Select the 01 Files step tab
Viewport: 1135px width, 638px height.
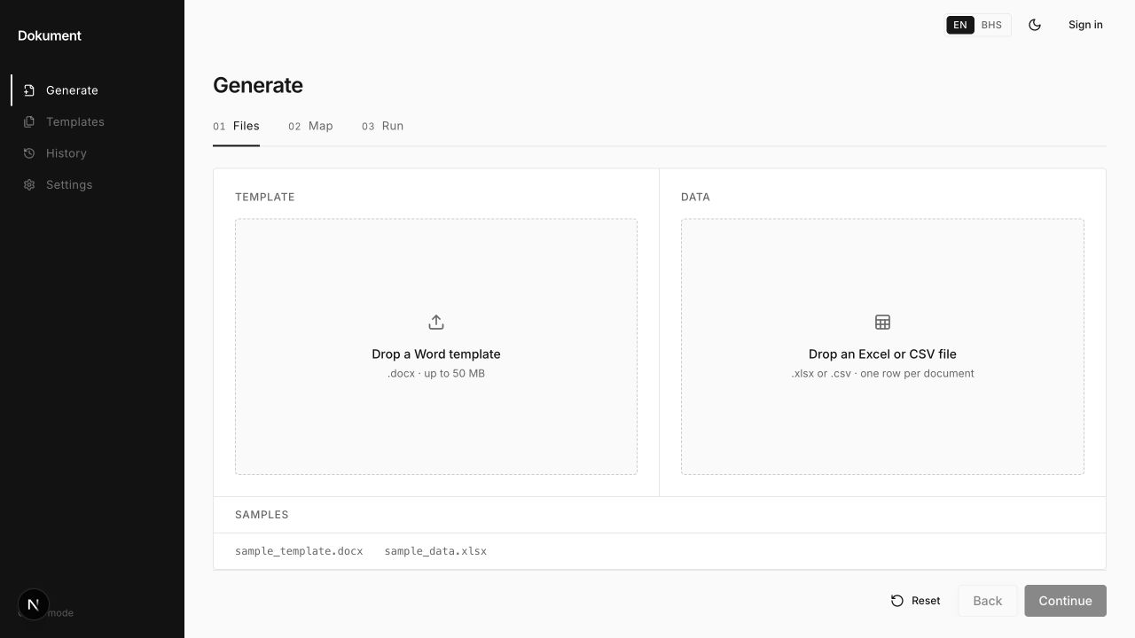click(x=236, y=127)
